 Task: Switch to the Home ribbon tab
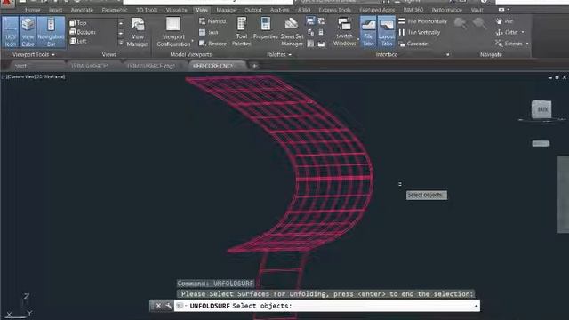coord(32,10)
